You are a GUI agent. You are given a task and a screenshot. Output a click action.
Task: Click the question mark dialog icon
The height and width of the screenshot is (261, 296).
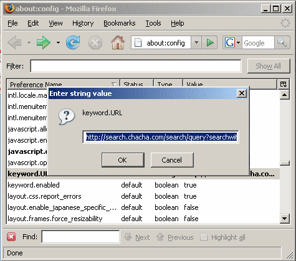67,117
